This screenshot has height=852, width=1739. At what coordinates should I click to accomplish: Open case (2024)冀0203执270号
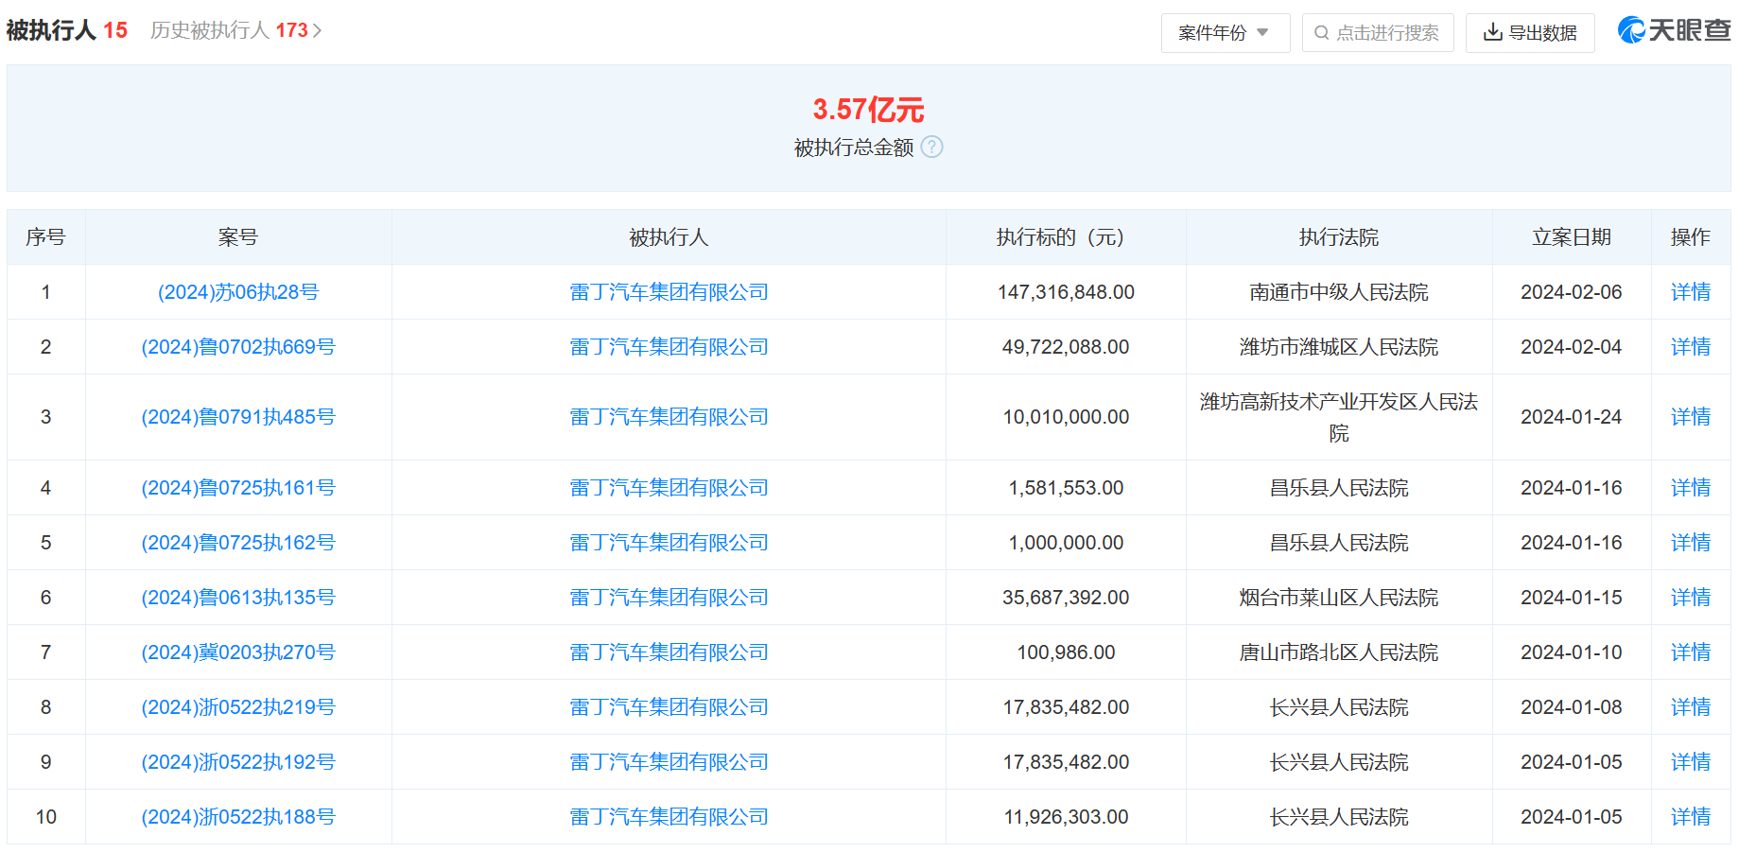coord(238,652)
